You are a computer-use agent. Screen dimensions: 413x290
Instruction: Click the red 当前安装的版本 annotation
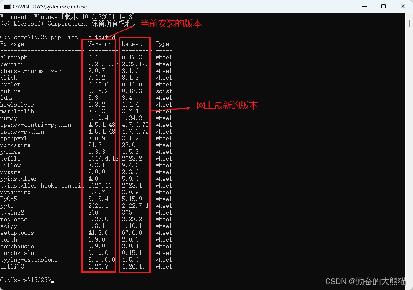pyautogui.click(x=171, y=24)
